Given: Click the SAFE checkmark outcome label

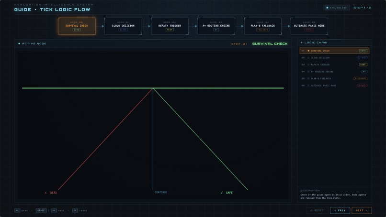Looking at the screenshot, I should 227,193.
